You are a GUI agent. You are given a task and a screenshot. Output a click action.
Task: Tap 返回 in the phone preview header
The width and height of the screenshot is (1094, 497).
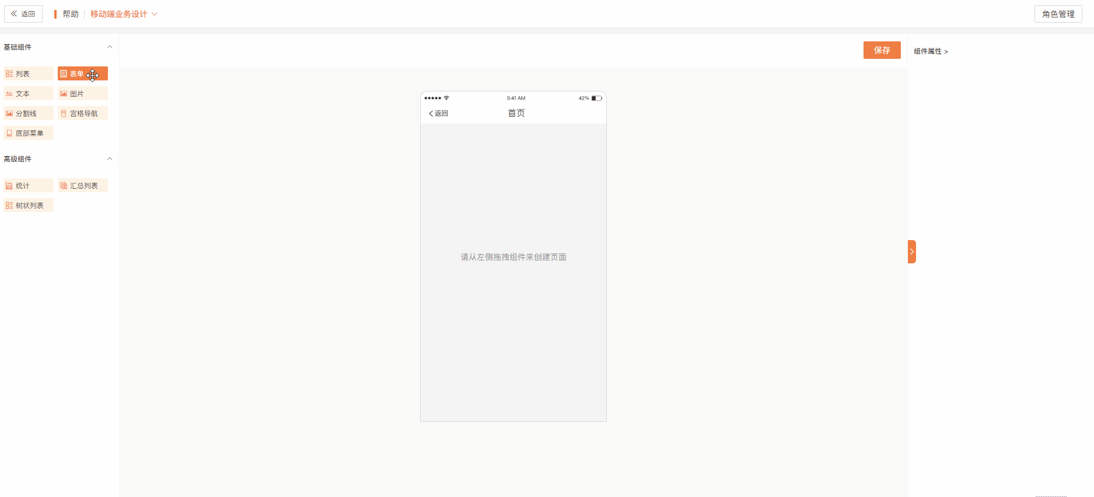click(438, 114)
